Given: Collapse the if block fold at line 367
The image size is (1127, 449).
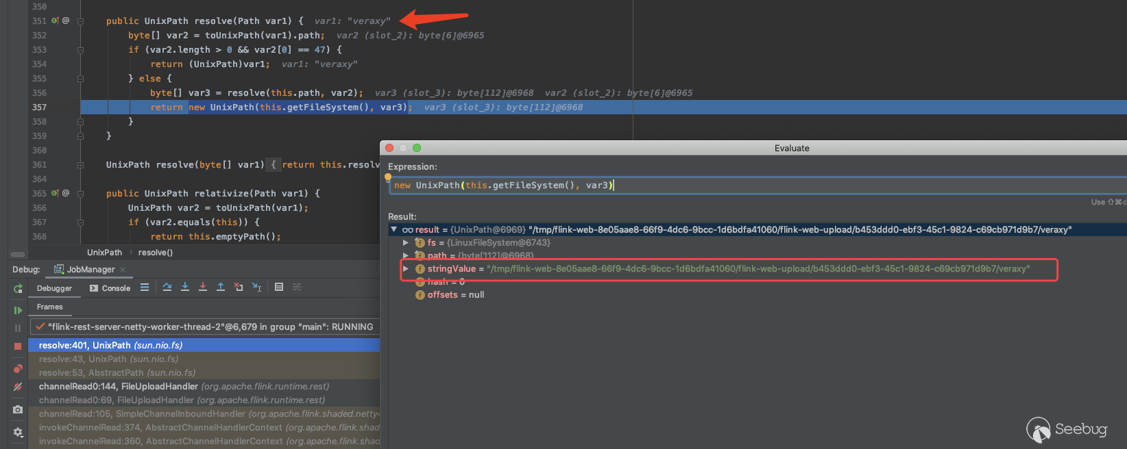Looking at the screenshot, I should 80,222.
